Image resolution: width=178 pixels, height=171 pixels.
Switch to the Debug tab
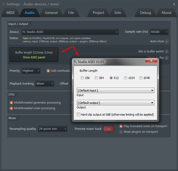(x=145, y=13)
